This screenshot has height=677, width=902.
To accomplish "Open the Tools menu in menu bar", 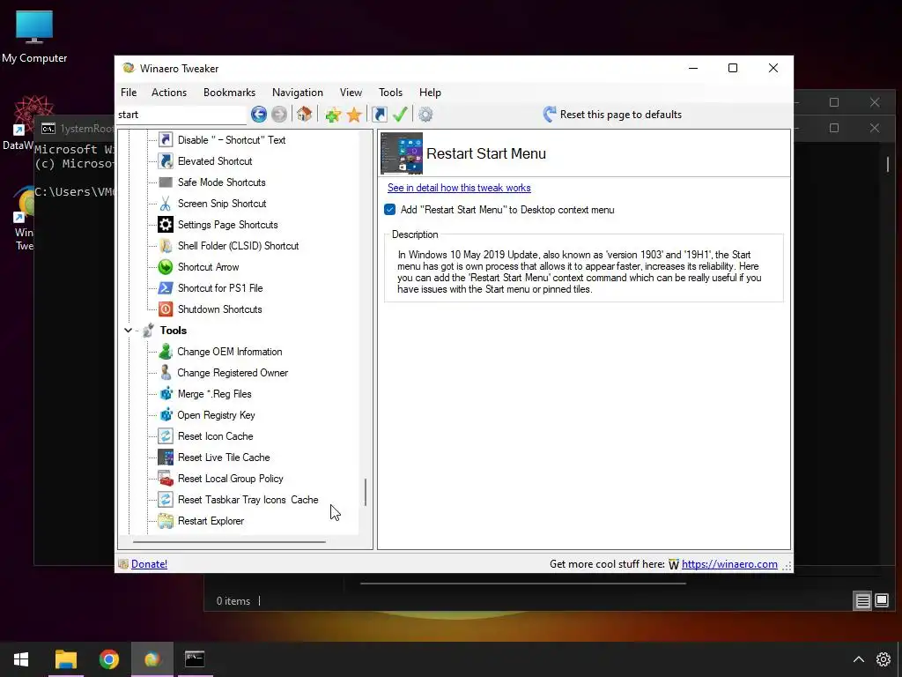I will click(390, 92).
